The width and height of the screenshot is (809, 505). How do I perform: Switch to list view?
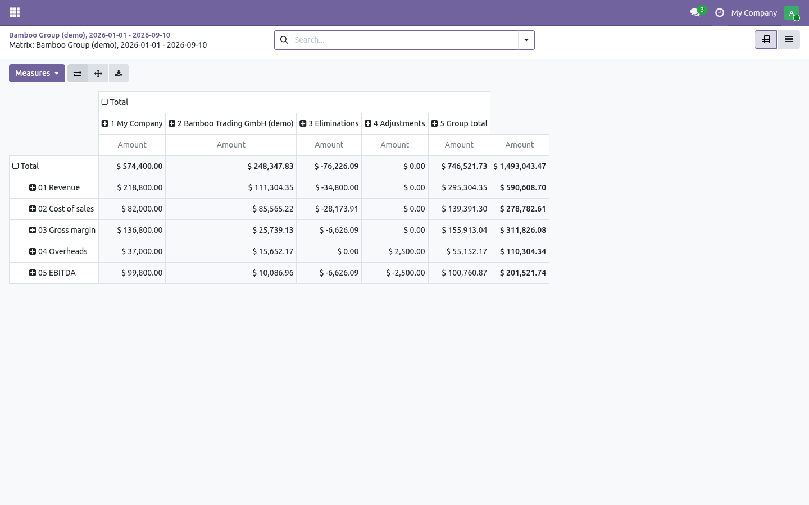click(789, 39)
